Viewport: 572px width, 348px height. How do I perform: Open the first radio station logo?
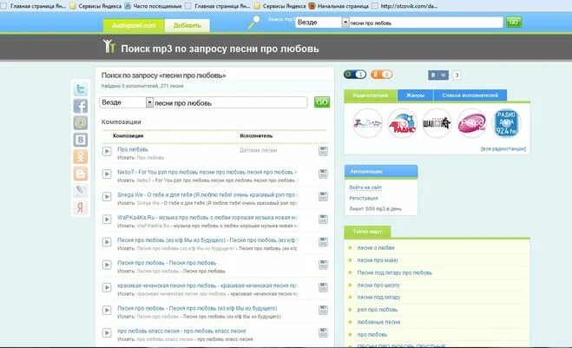coord(367,123)
